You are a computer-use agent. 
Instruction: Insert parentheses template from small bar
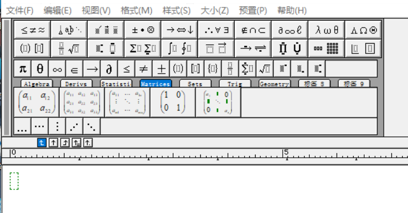178,69
